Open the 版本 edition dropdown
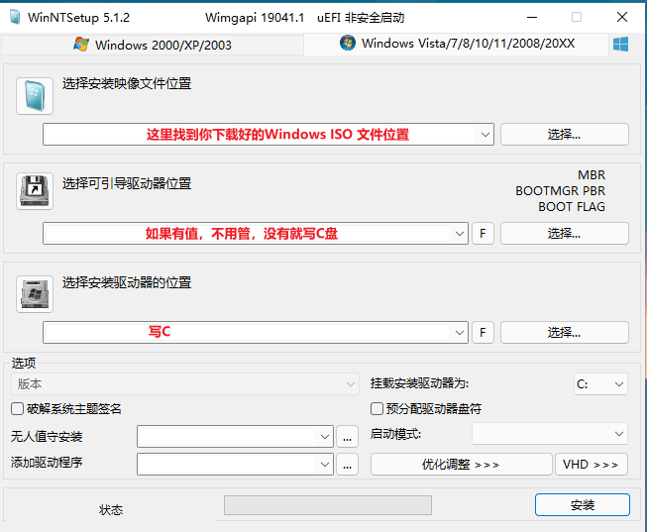Viewport: 647px width, 532px height. pyautogui.click(x=185, y=384)
